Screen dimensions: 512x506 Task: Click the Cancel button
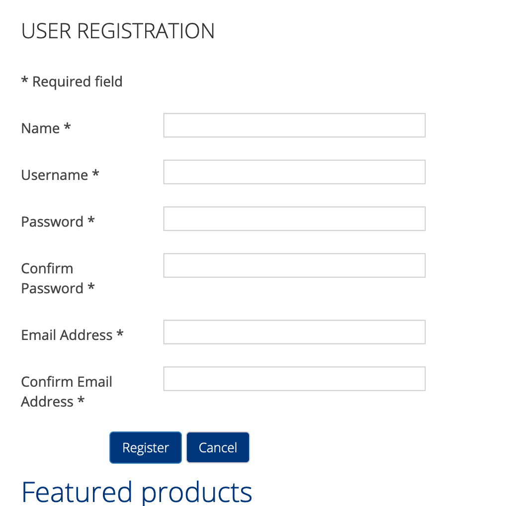click(218, 447)
